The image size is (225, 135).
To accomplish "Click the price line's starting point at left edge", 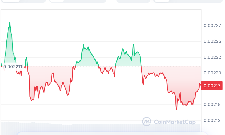I will [x=1, y=63].
